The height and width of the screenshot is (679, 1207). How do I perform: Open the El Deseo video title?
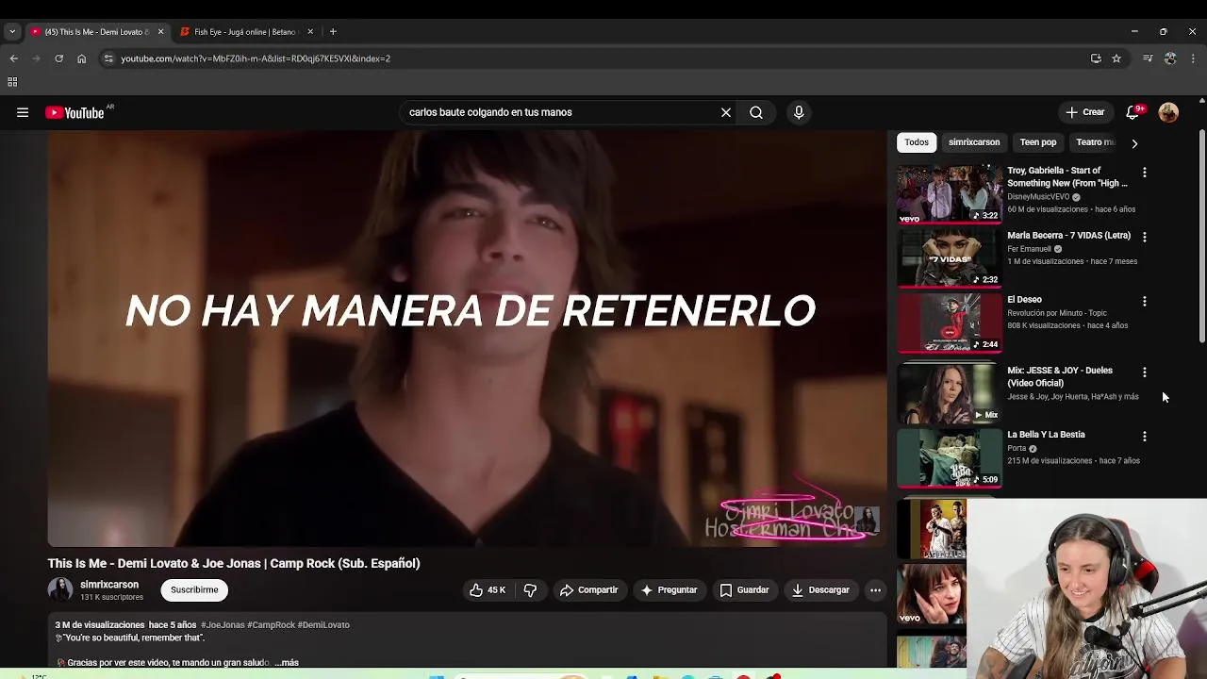point(1024,300)
